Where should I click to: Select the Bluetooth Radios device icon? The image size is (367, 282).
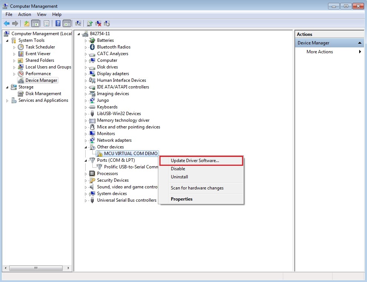click(x=92, y=47)
